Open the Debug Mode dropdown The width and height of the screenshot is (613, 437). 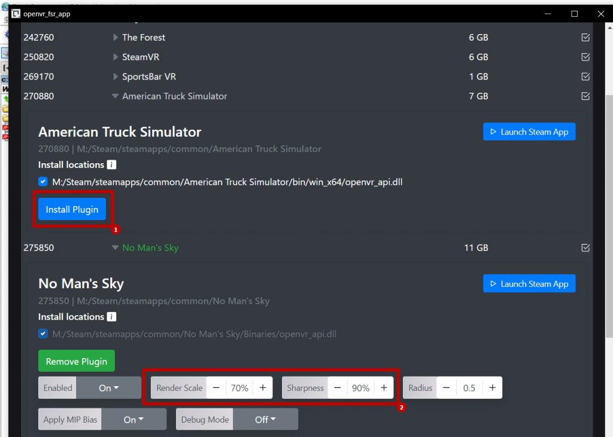(265, 420)
